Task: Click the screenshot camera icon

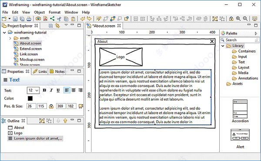Action: click(x=38, y=19)
